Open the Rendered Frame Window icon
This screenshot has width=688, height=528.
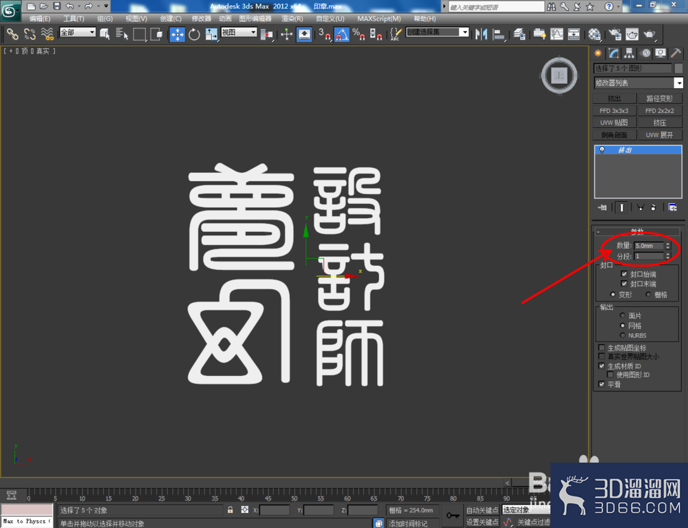pos(632,34)
